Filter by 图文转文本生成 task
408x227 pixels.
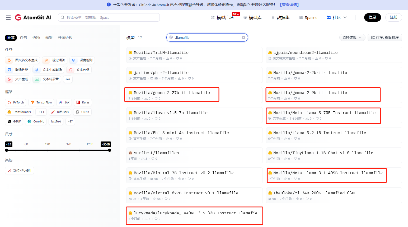tap(22, 60)
